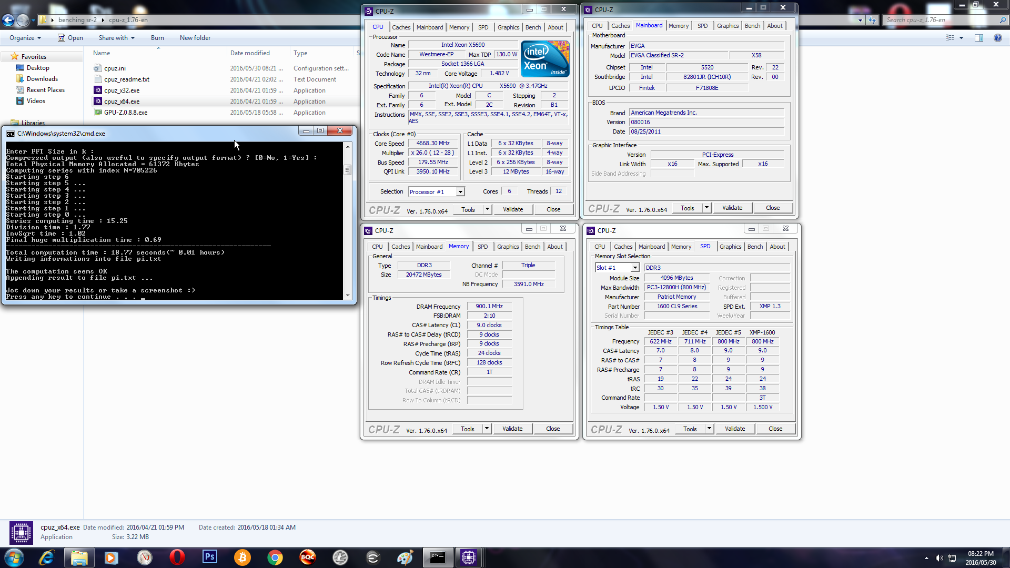This screenshot has height=568, width=1010.
Task: Open the Litecoin taskbar icon
Action: [340, 557]
